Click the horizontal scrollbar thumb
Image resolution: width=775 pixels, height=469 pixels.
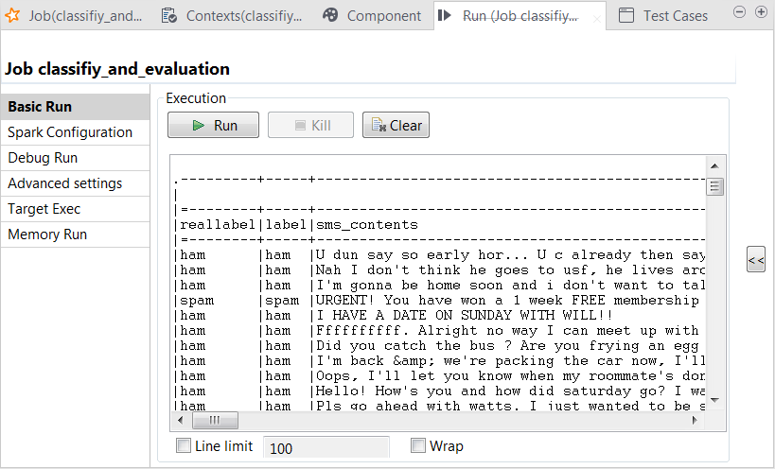215,420
